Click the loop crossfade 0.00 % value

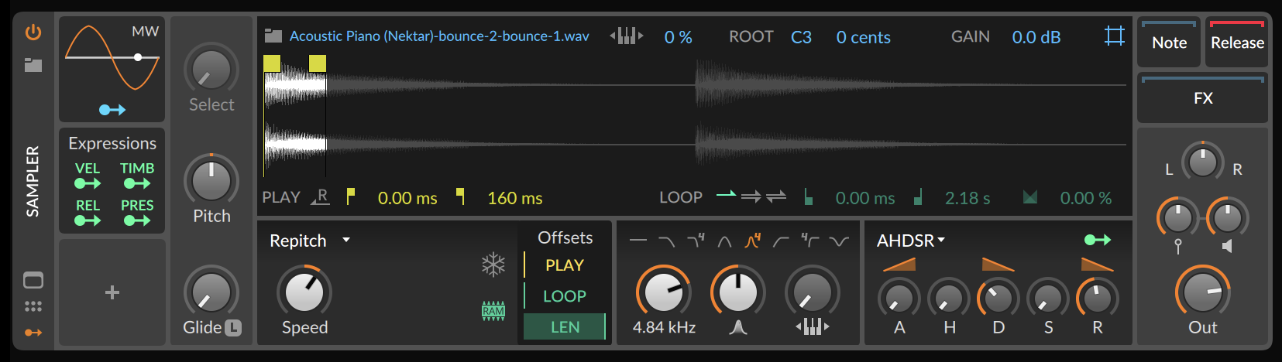[x=1086, y=198]
